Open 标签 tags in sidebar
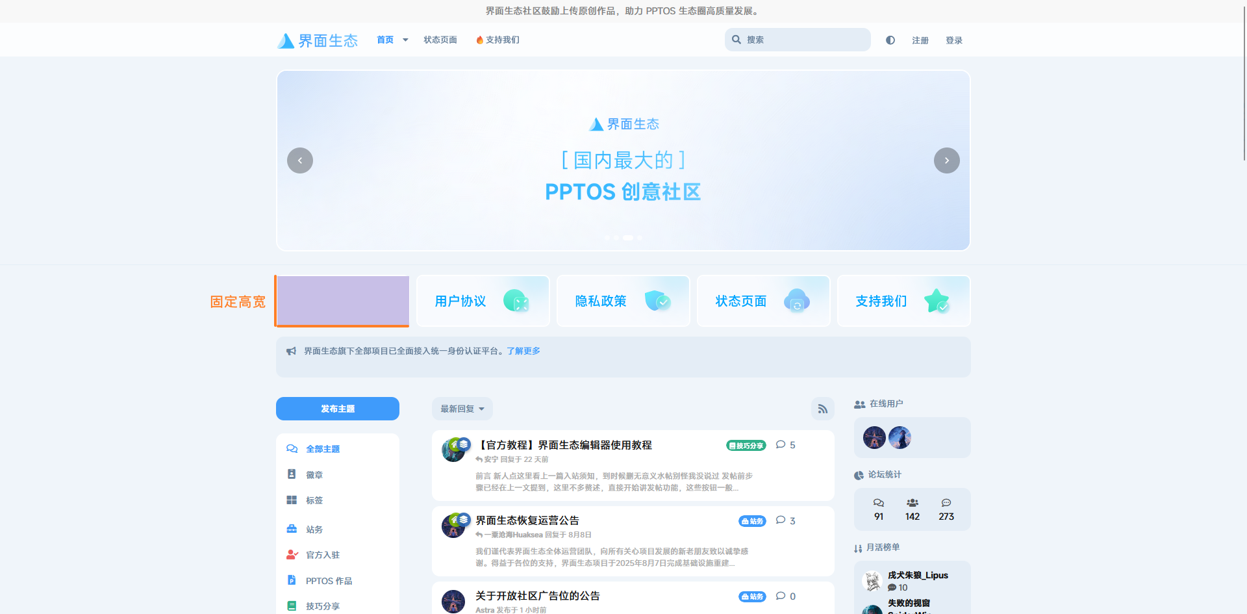The image size is (1247, 614). (314, 500)
